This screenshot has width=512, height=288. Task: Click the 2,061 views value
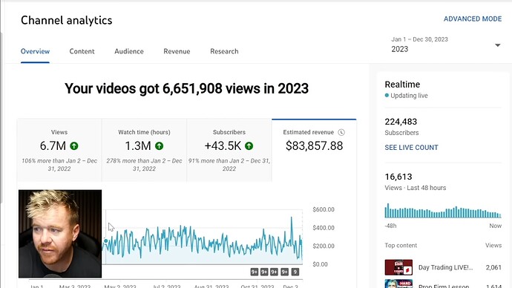493,267
